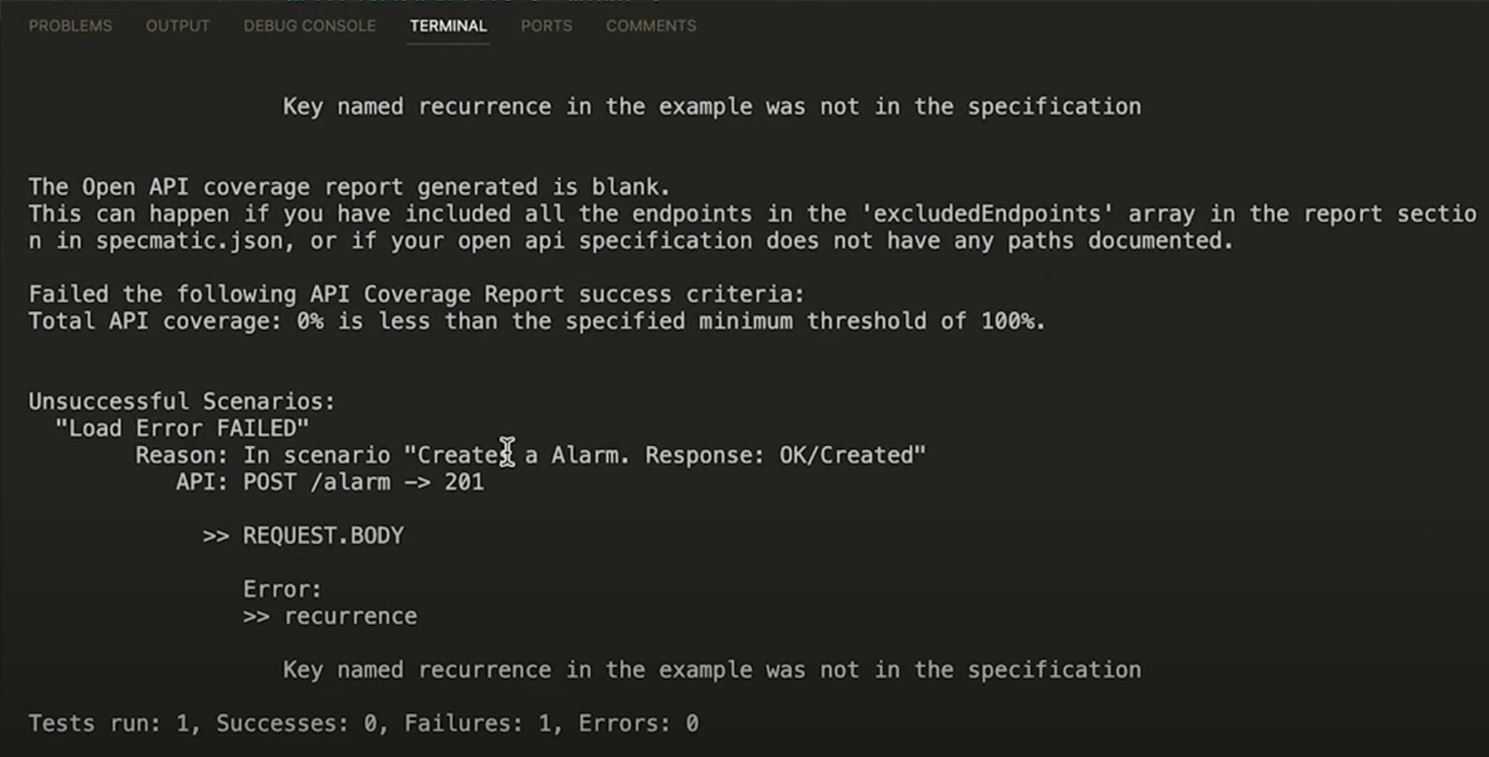
Task: Click the 'API: POST /alarm -> 201' line
Action: pos(329,482)
